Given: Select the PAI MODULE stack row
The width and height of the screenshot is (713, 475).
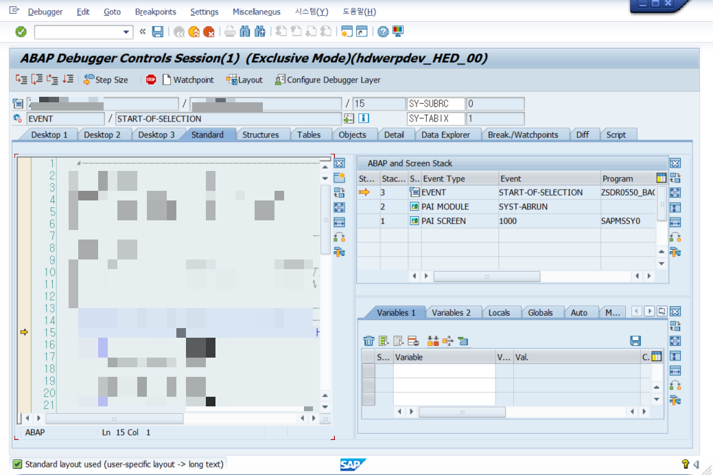Looking at the screenshot, I should pyautogui.click(x=506, y=207).
